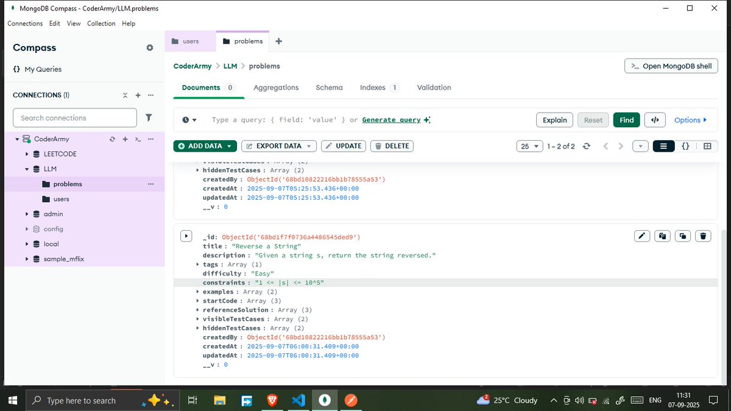Open the ADD DATA dropdown
Screen dimensions: 731x411
tap(205, 146)
